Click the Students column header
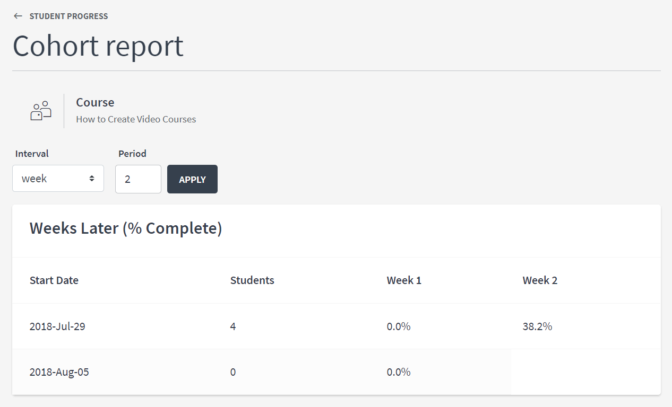 click(x=252, y=280)
